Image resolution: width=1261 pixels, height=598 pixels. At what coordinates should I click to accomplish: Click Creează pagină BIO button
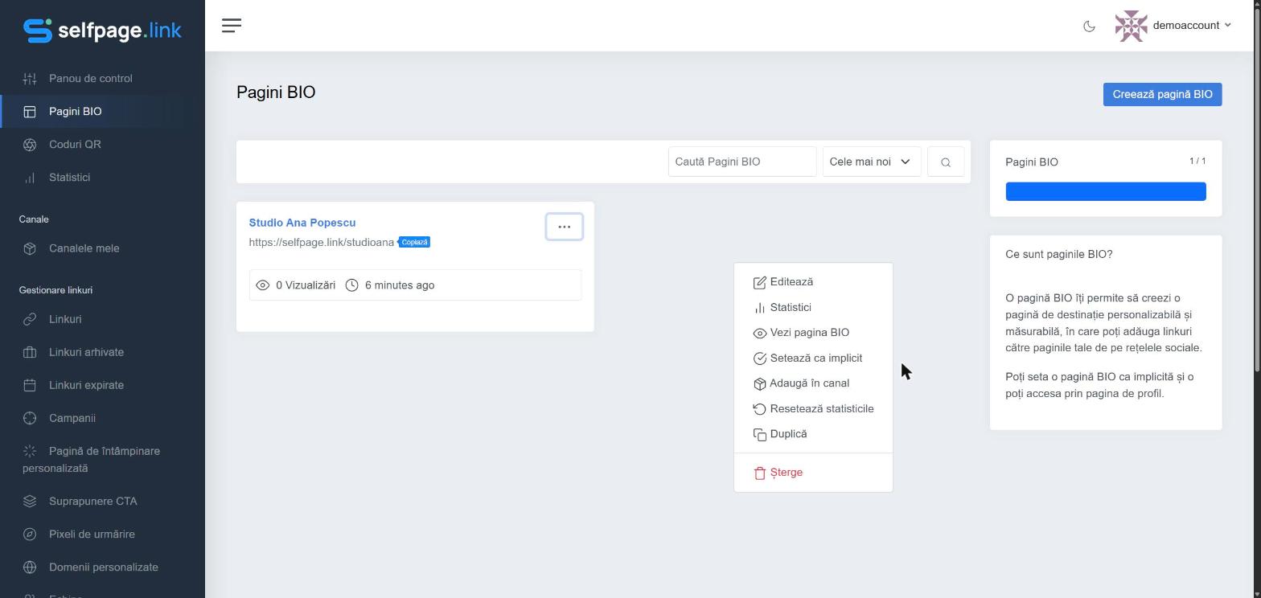tap(1162, 94)
